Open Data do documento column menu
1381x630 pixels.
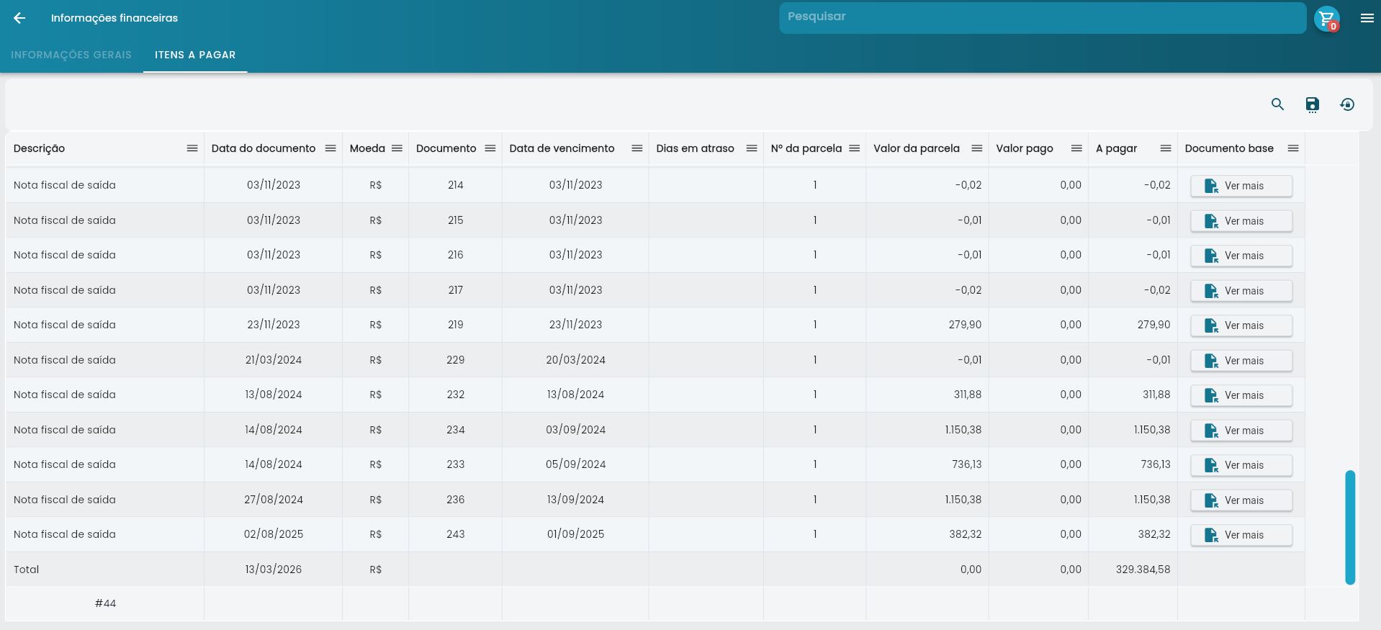click(330, 148)
